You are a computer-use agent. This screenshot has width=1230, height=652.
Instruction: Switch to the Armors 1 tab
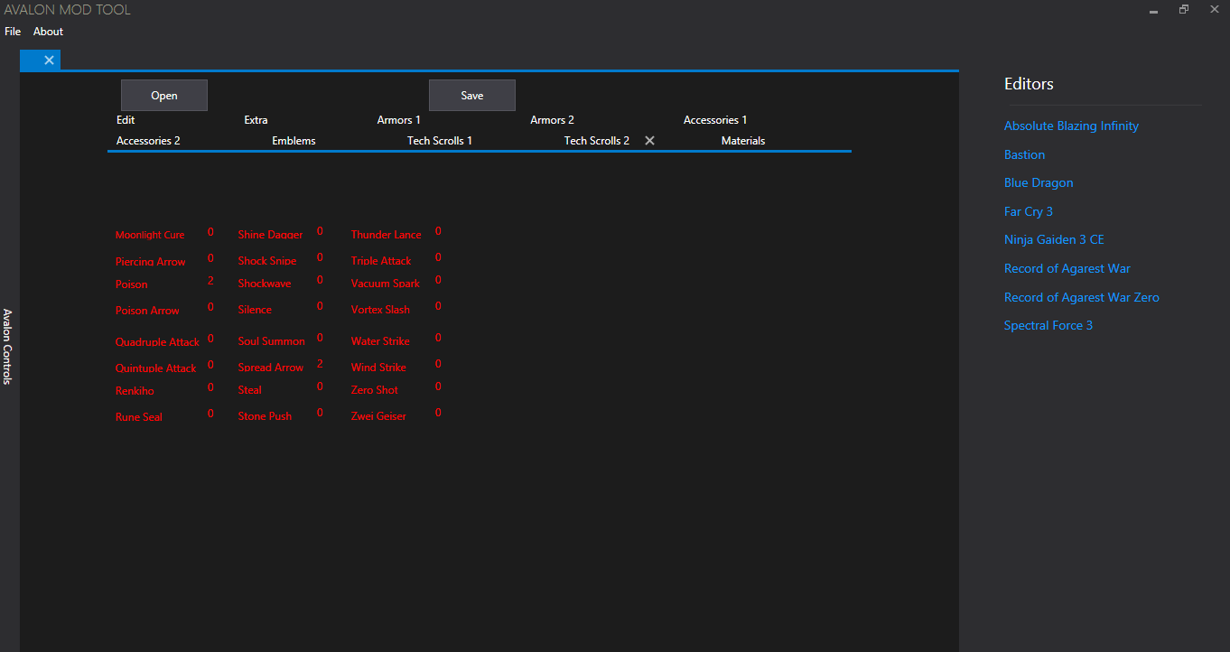pyautogui.click(x=398, y=120)
